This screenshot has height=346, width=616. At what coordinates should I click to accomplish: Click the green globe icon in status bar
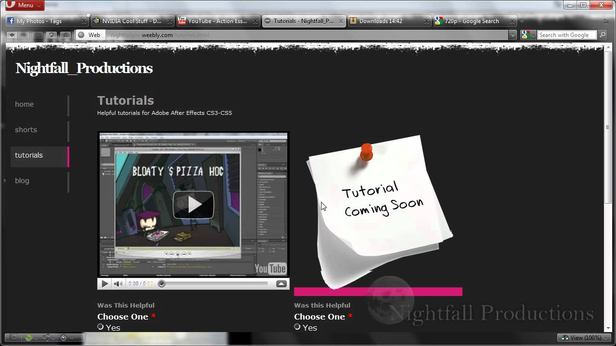pyautogui.click(x=29, y=338)
